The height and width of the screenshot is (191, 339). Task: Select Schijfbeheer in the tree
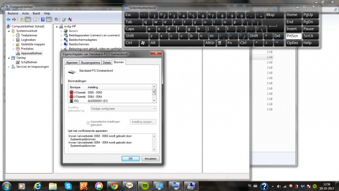(29, 62)
